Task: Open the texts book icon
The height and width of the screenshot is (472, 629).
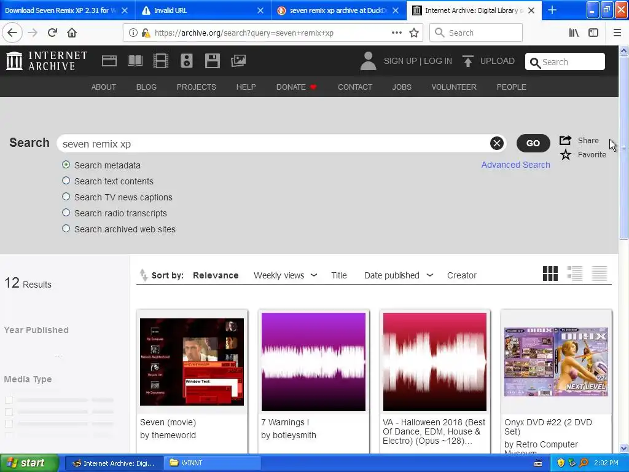Action: point(135,61)
